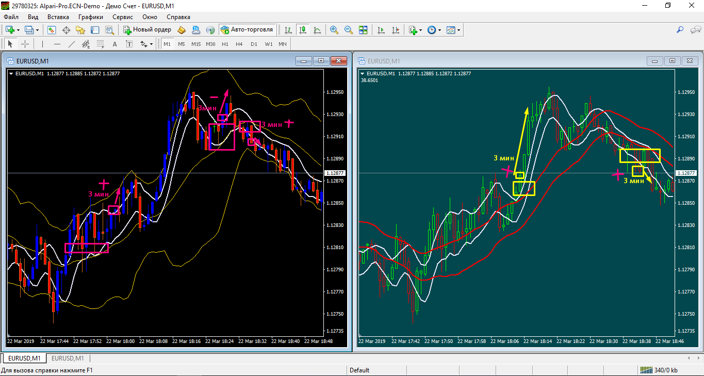Open the Navigator favorites panel
This screenshot has height=376, width=704.
click(80, 30)
